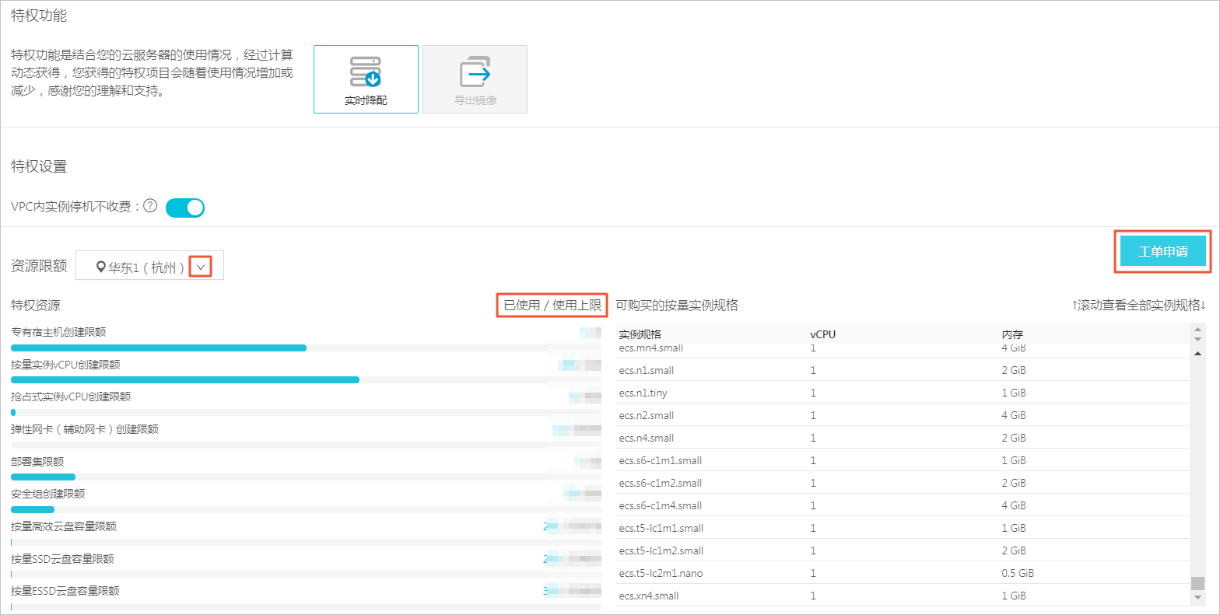
Task: Select the ecs.s6-c1m4.small row
Action: click(903, 505)
